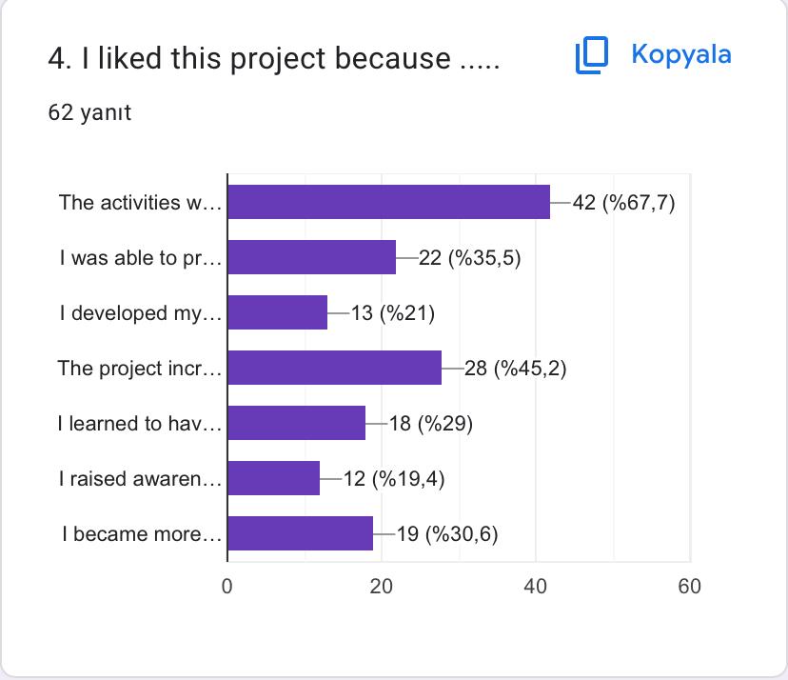Click the 60 mark on the axis
788x680 pixels.
(688, 587)
